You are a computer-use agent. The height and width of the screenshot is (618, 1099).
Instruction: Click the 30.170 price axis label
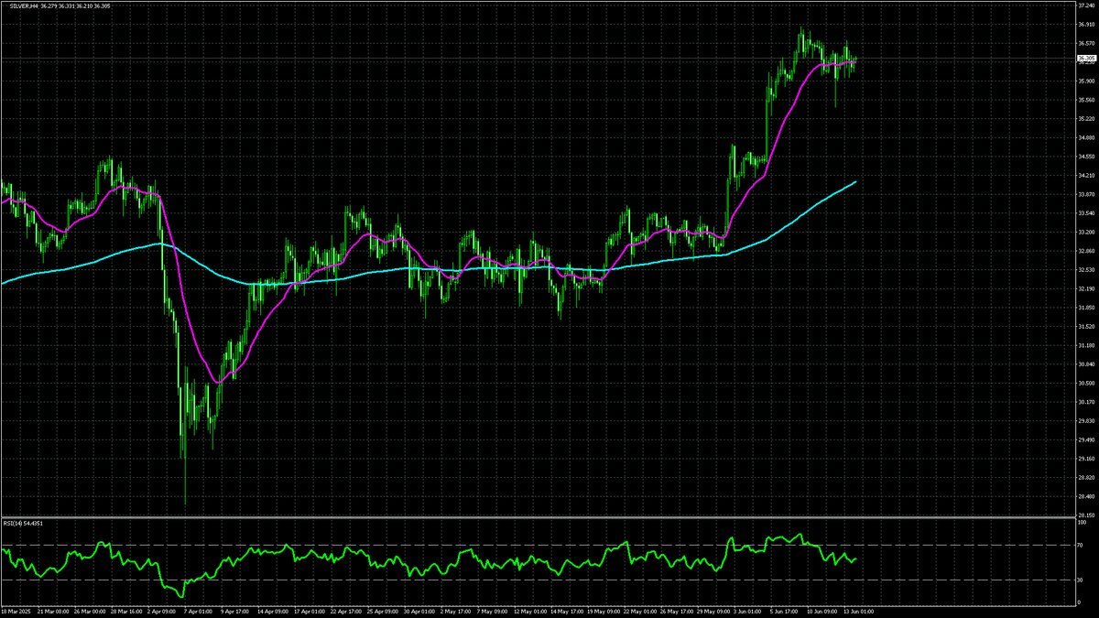point(1086,402)
